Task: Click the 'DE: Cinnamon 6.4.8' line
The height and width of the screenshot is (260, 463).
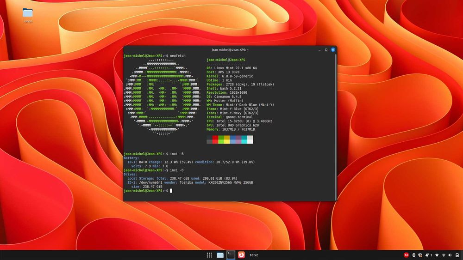Action: coord(224,97)
